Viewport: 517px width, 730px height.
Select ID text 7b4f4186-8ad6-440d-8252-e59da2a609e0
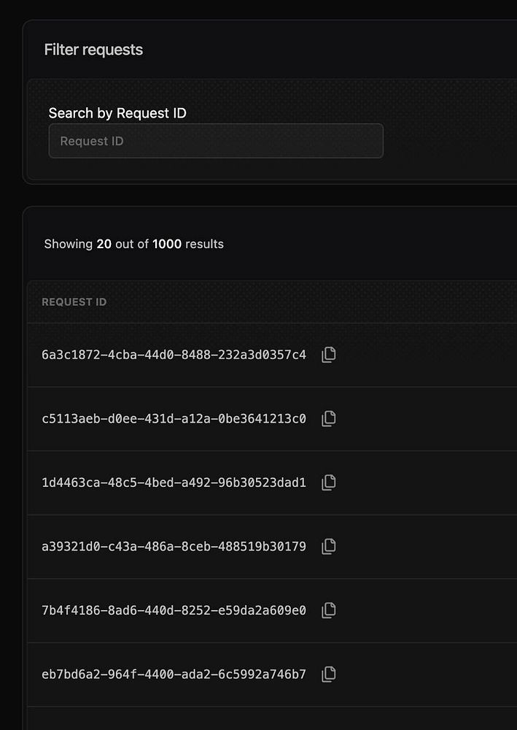[x=174, y=610]
